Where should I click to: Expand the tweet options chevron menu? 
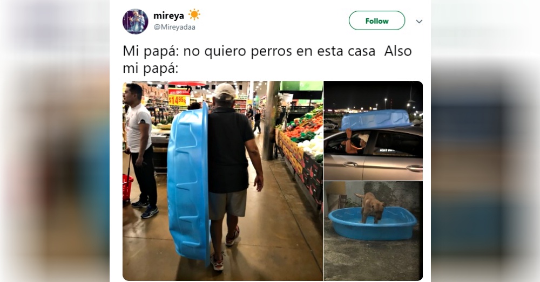pos(419,22)
